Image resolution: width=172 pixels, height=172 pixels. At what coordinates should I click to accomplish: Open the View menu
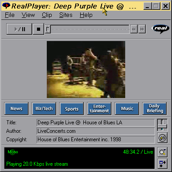[x=28, y=15]
